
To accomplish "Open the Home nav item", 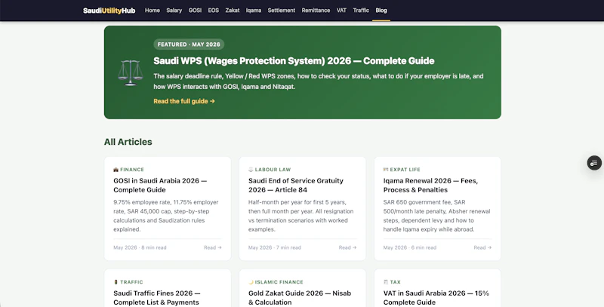I will (153, 11).
